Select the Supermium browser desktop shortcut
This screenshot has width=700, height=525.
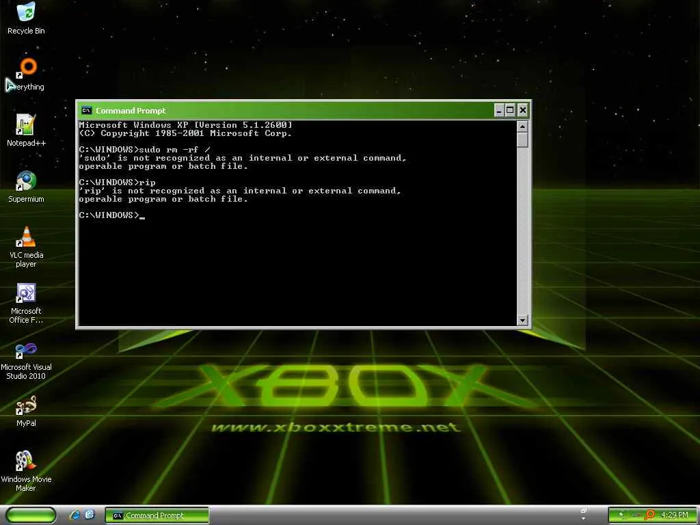(26, 187)
